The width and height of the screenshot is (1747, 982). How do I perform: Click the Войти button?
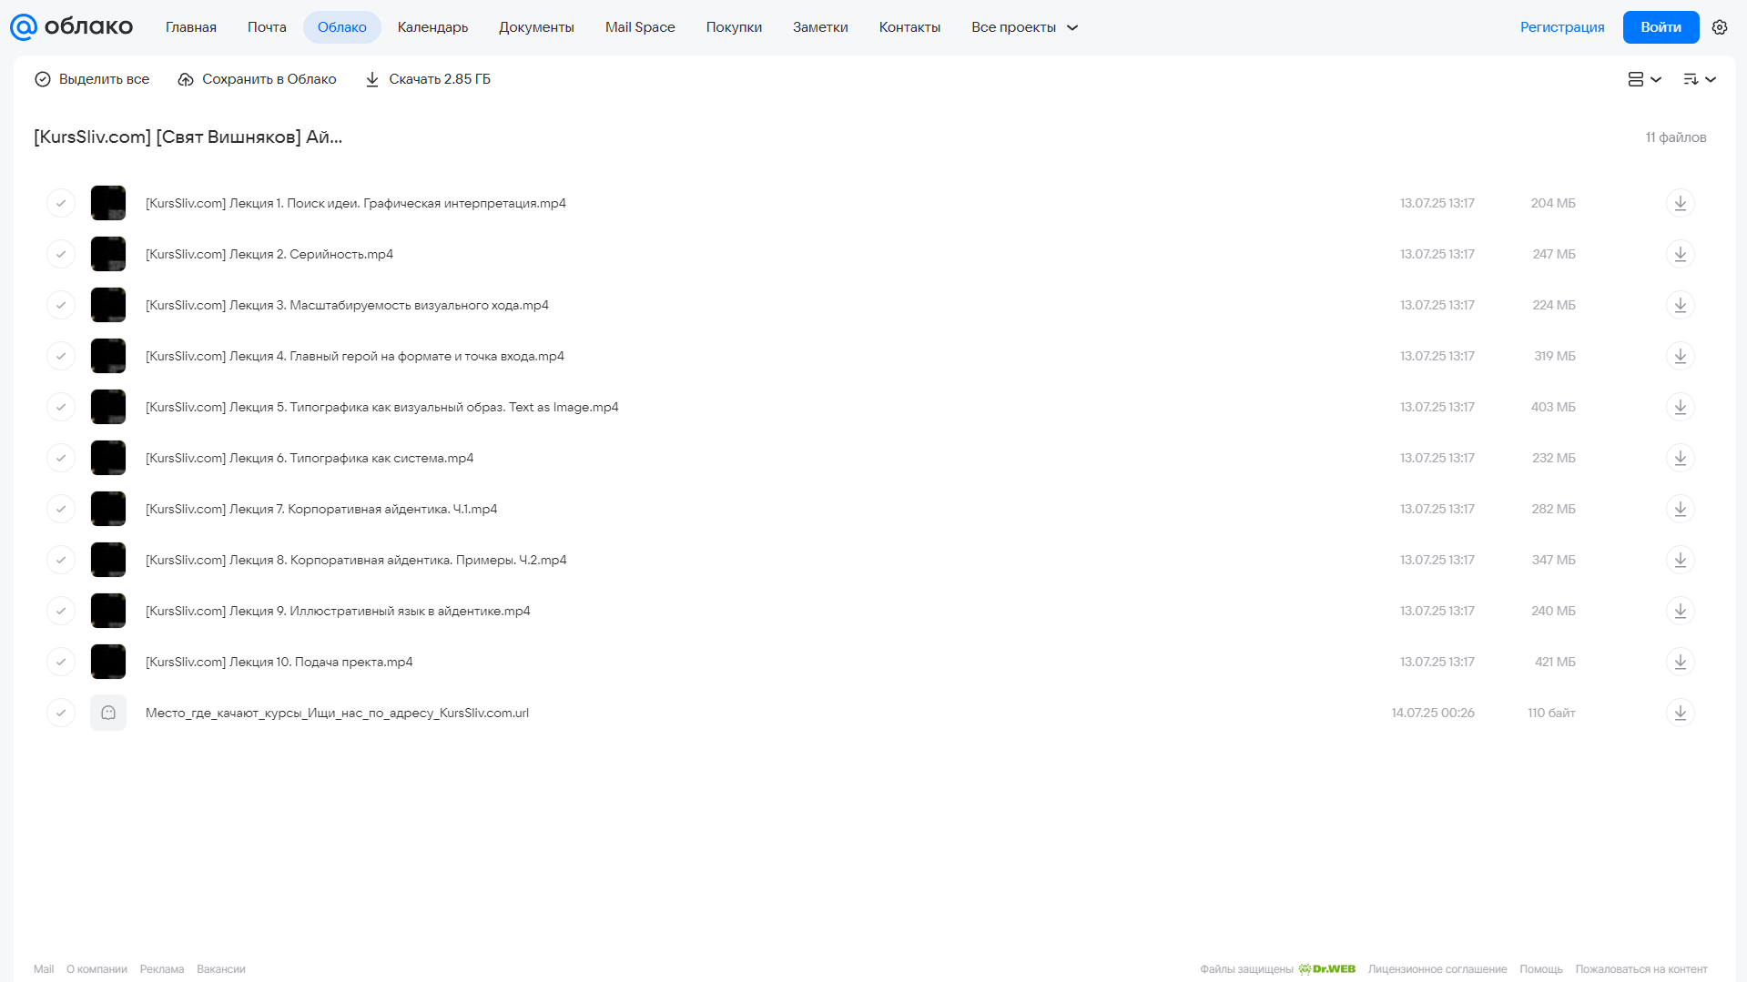click(1661, 27)
